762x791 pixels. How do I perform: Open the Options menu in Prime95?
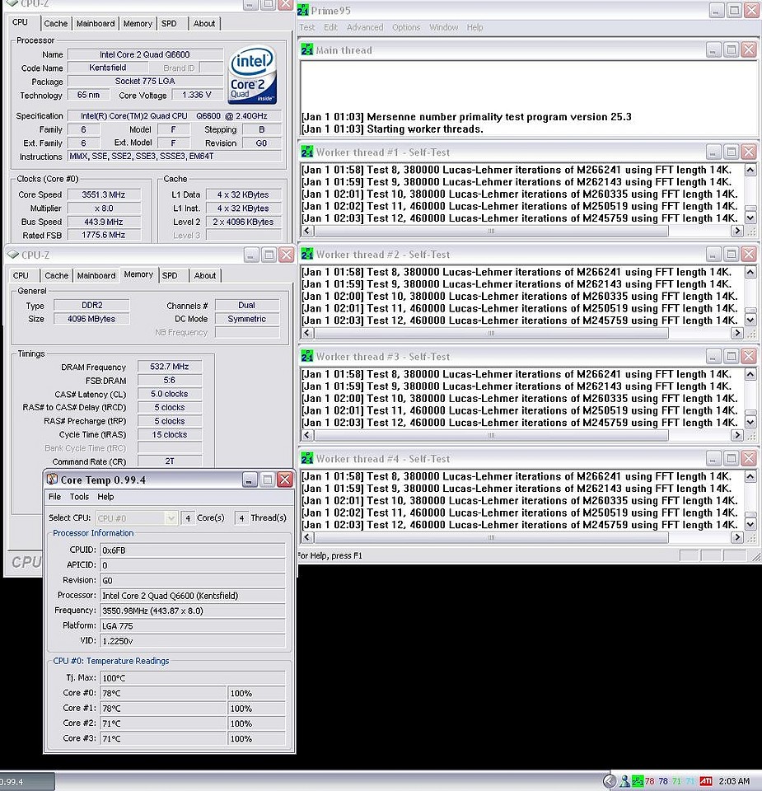coord(406,27)
